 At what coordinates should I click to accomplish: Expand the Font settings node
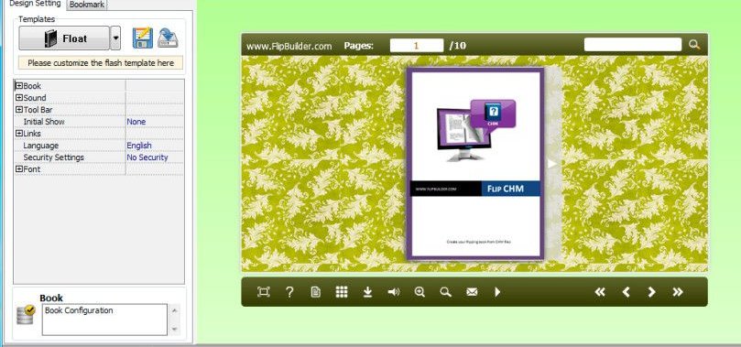[x=19, y=168]
